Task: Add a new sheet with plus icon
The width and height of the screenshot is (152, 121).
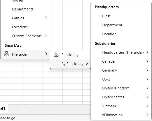Action: point(24,109)
